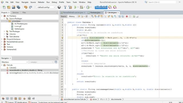Toggle Show Fields filter in Navigator bottom
This screenshot has height=103, width=183.
[7, 98]
